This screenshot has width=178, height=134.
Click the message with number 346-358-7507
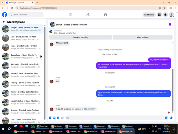click(x=75, y=109)
